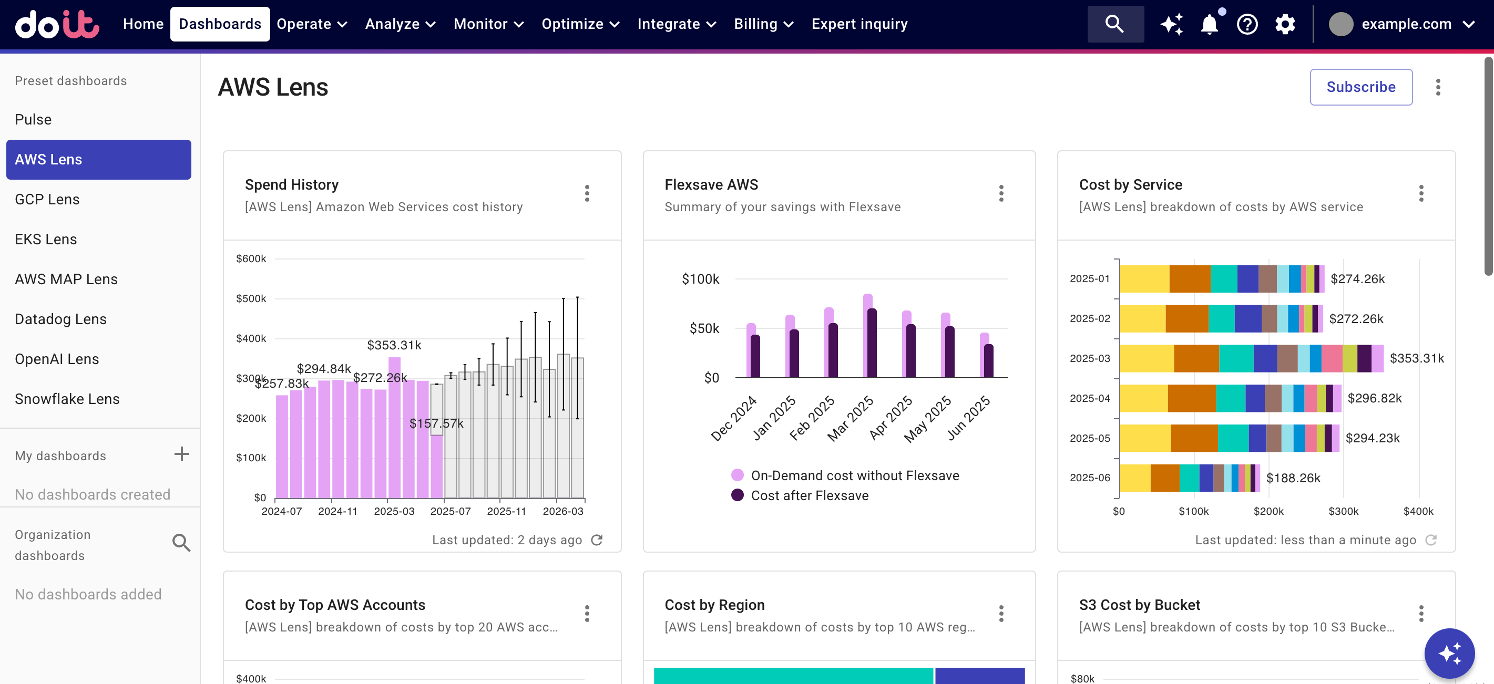The width and height of the screenshot is (1494, 684).
Task: Click the page vertical scrollbar
Action: pyautogui.click(x=1488, y=167)
